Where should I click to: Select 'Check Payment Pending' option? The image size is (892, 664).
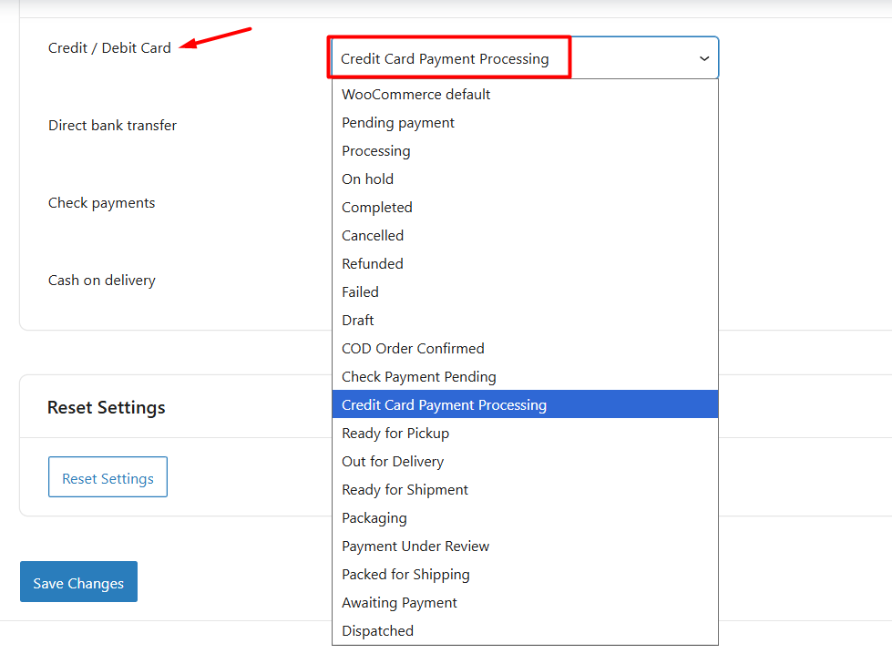click(419, 377)
